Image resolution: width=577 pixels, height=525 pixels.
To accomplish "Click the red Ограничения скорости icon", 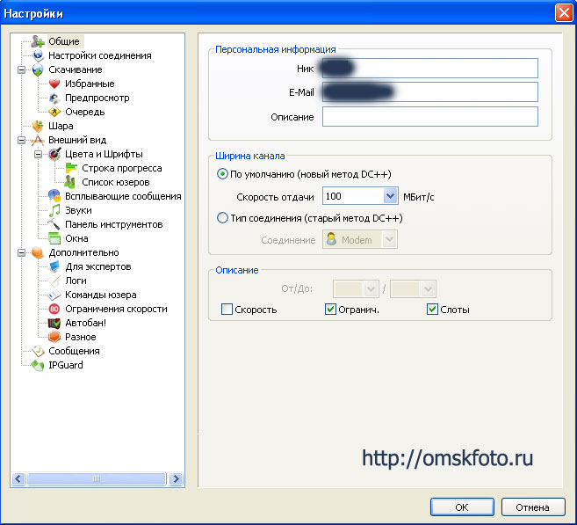I will tap(54, 309).
